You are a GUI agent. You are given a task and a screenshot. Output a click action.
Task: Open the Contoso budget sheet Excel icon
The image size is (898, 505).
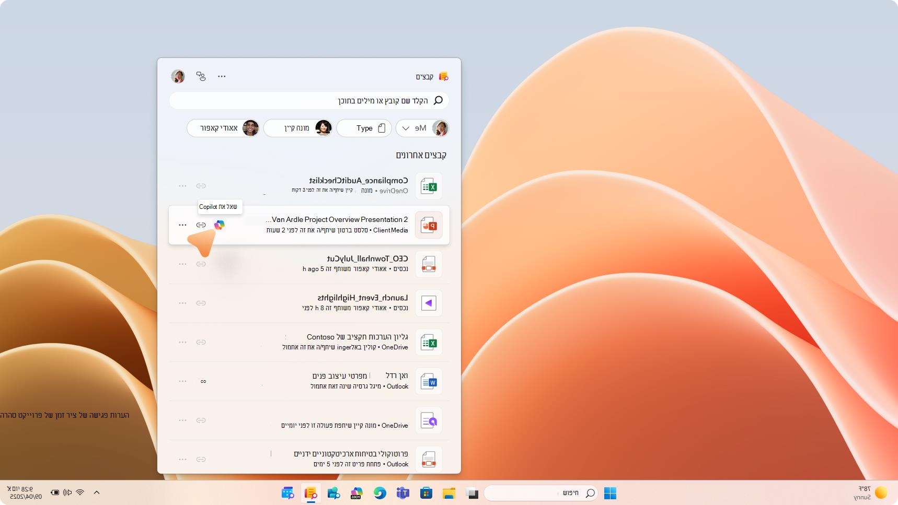[x=429, y=342]
